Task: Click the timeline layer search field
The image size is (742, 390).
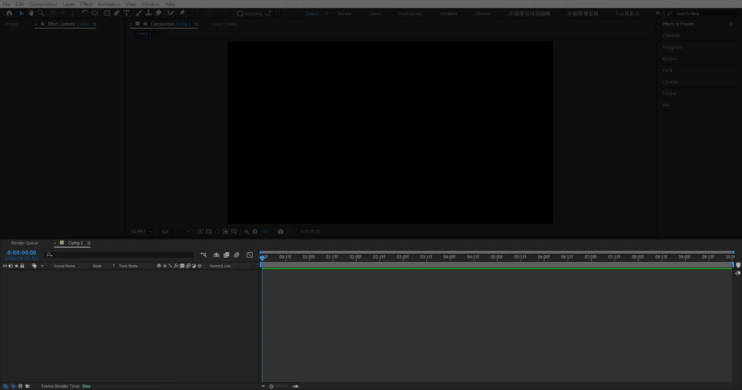Action: point(119,255)
